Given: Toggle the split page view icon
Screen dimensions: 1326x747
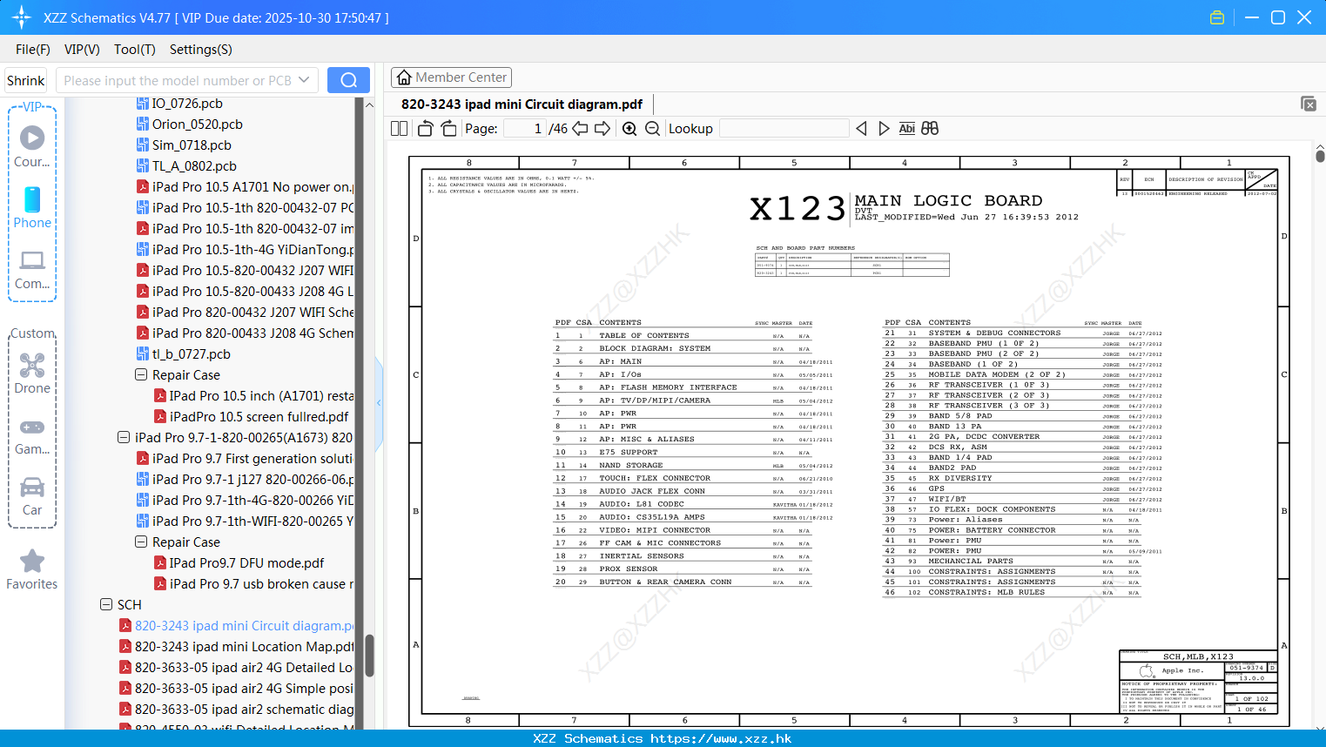Looking at the screenshot, I should 400,129.
